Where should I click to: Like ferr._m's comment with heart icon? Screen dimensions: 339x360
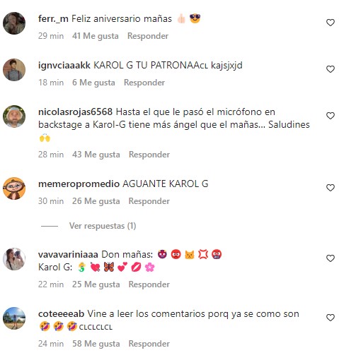(x=331, y=23)
